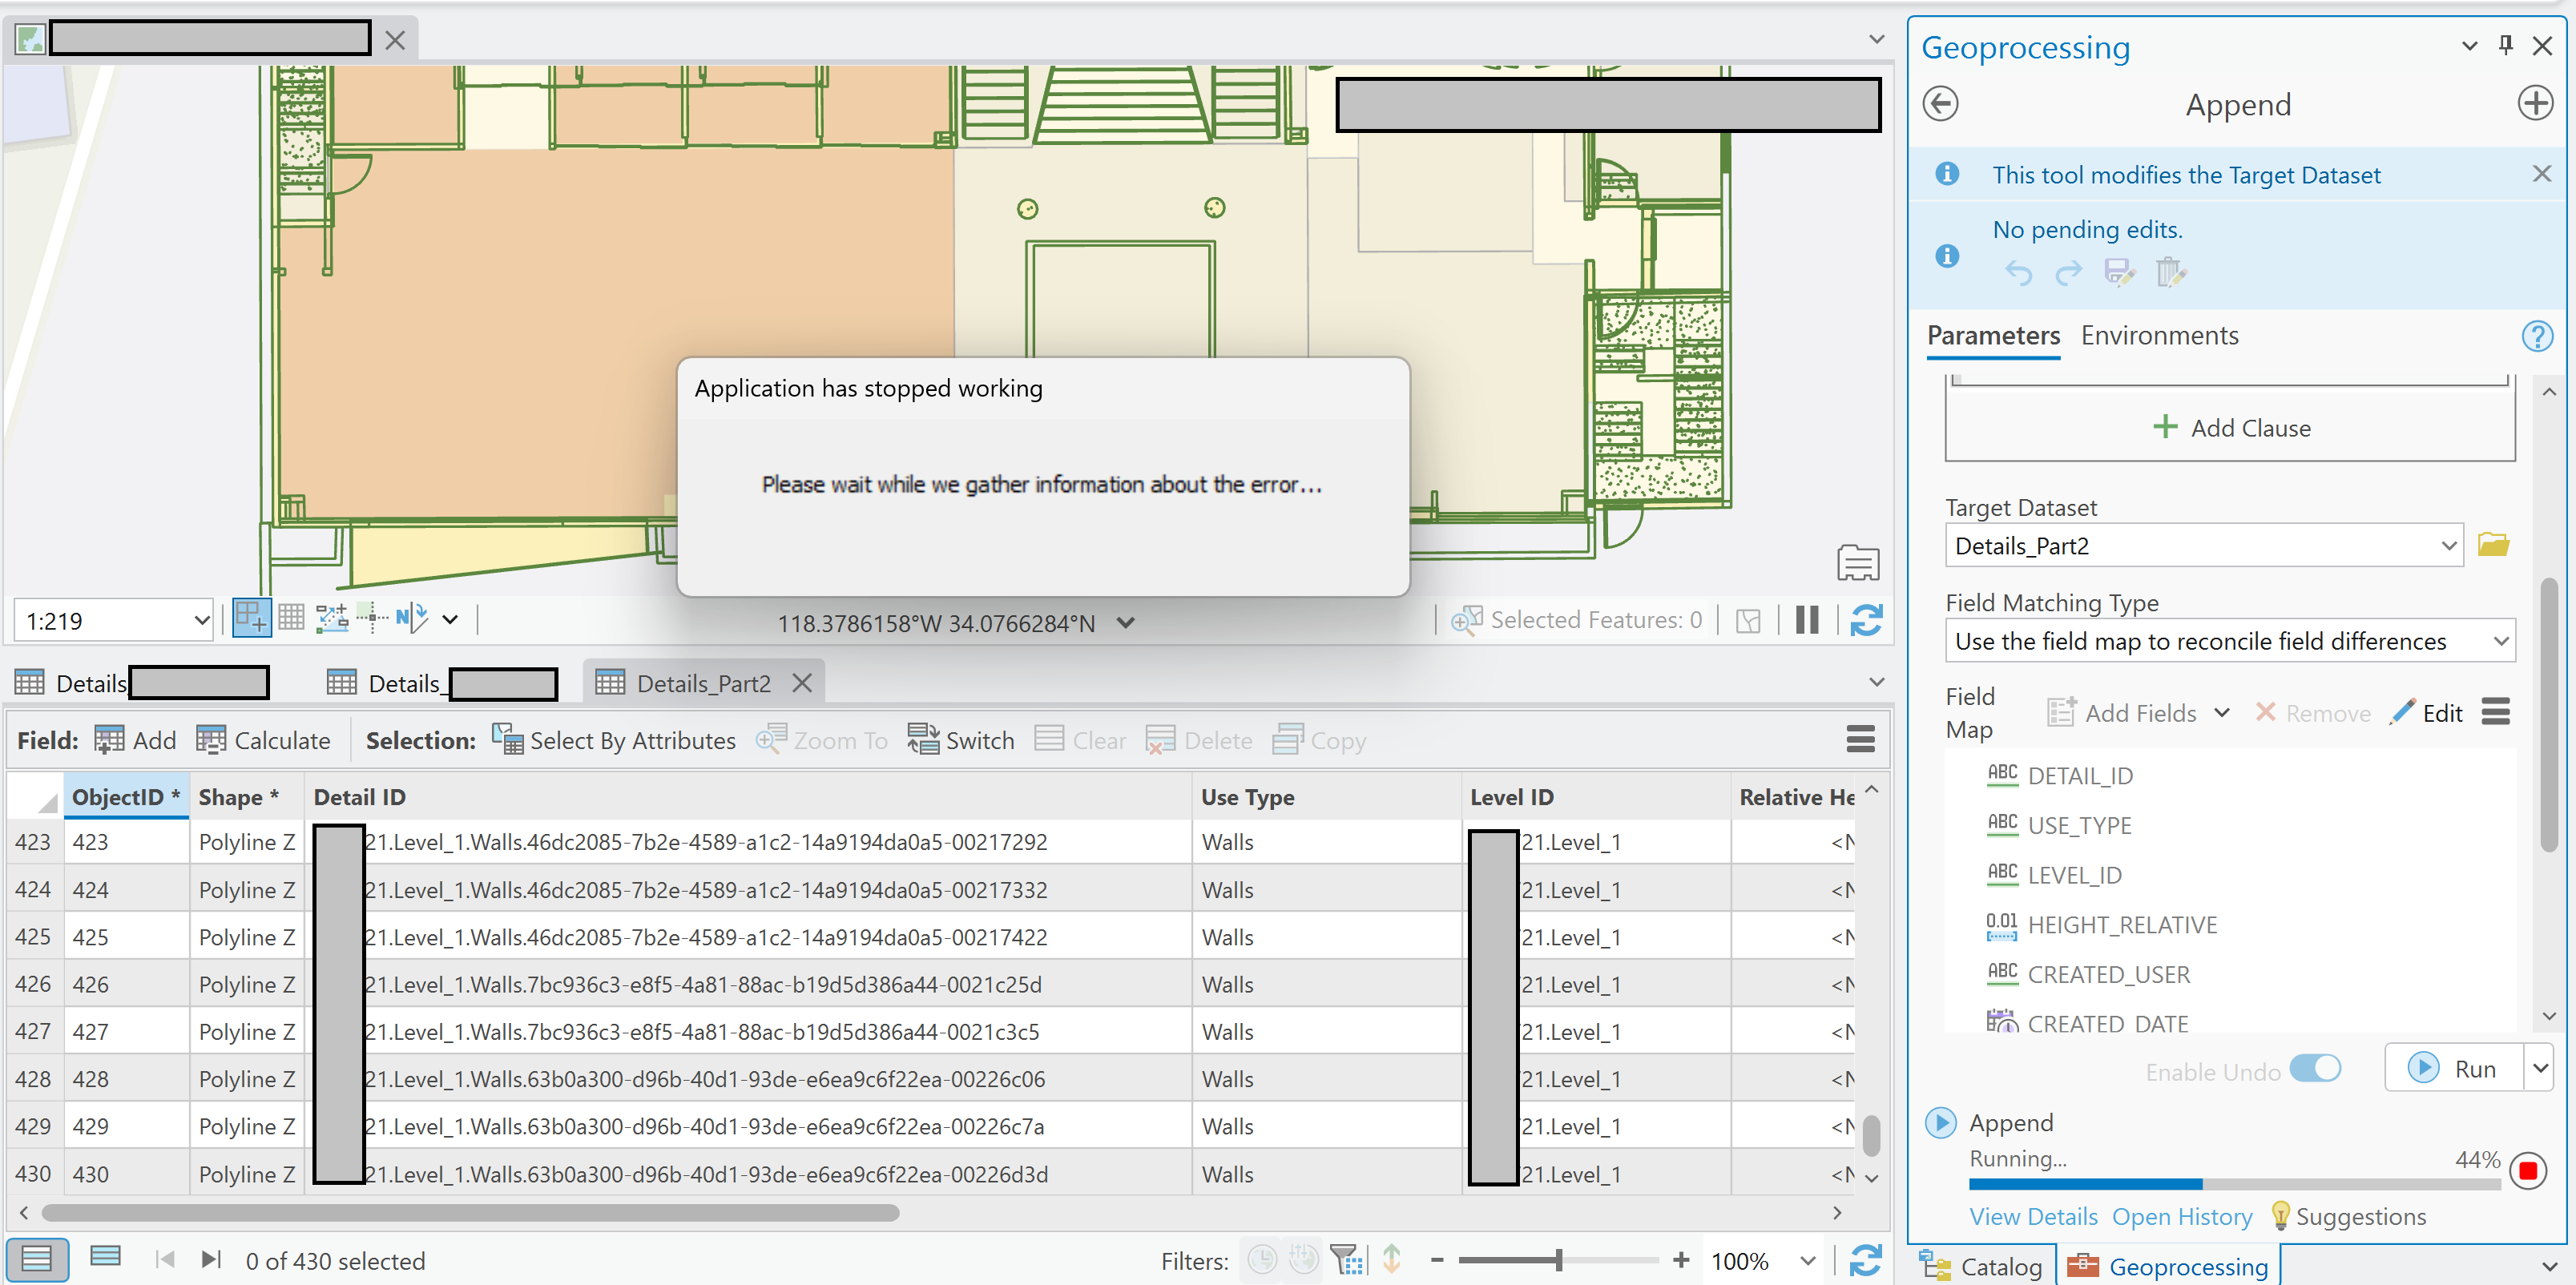Browse for a Target Dataset with the folder icon
The width and height of the screenshot is (2576, 1285).
tap(2494, 545)
